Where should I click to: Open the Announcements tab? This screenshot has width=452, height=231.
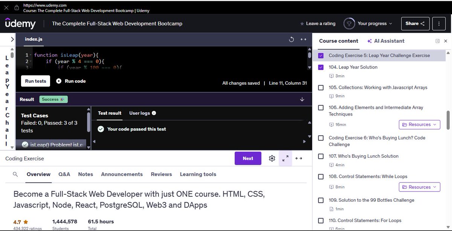[x=122, y=174]
